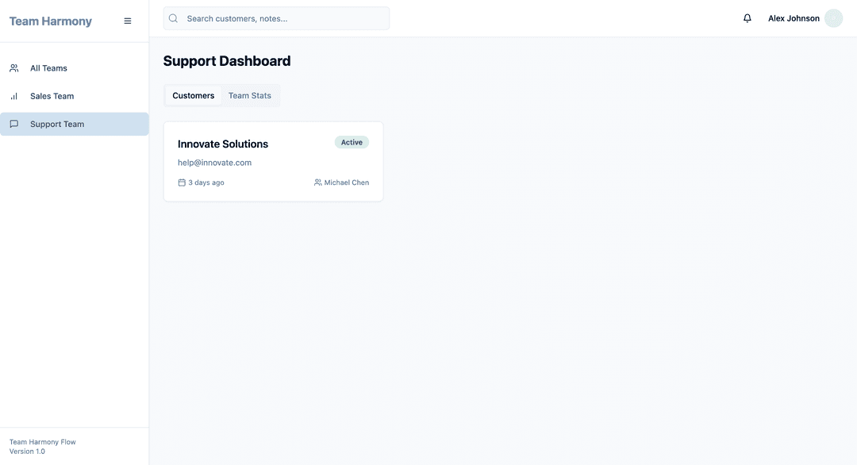
Task: Click the Active status badge
Action: tap(352, 143)
